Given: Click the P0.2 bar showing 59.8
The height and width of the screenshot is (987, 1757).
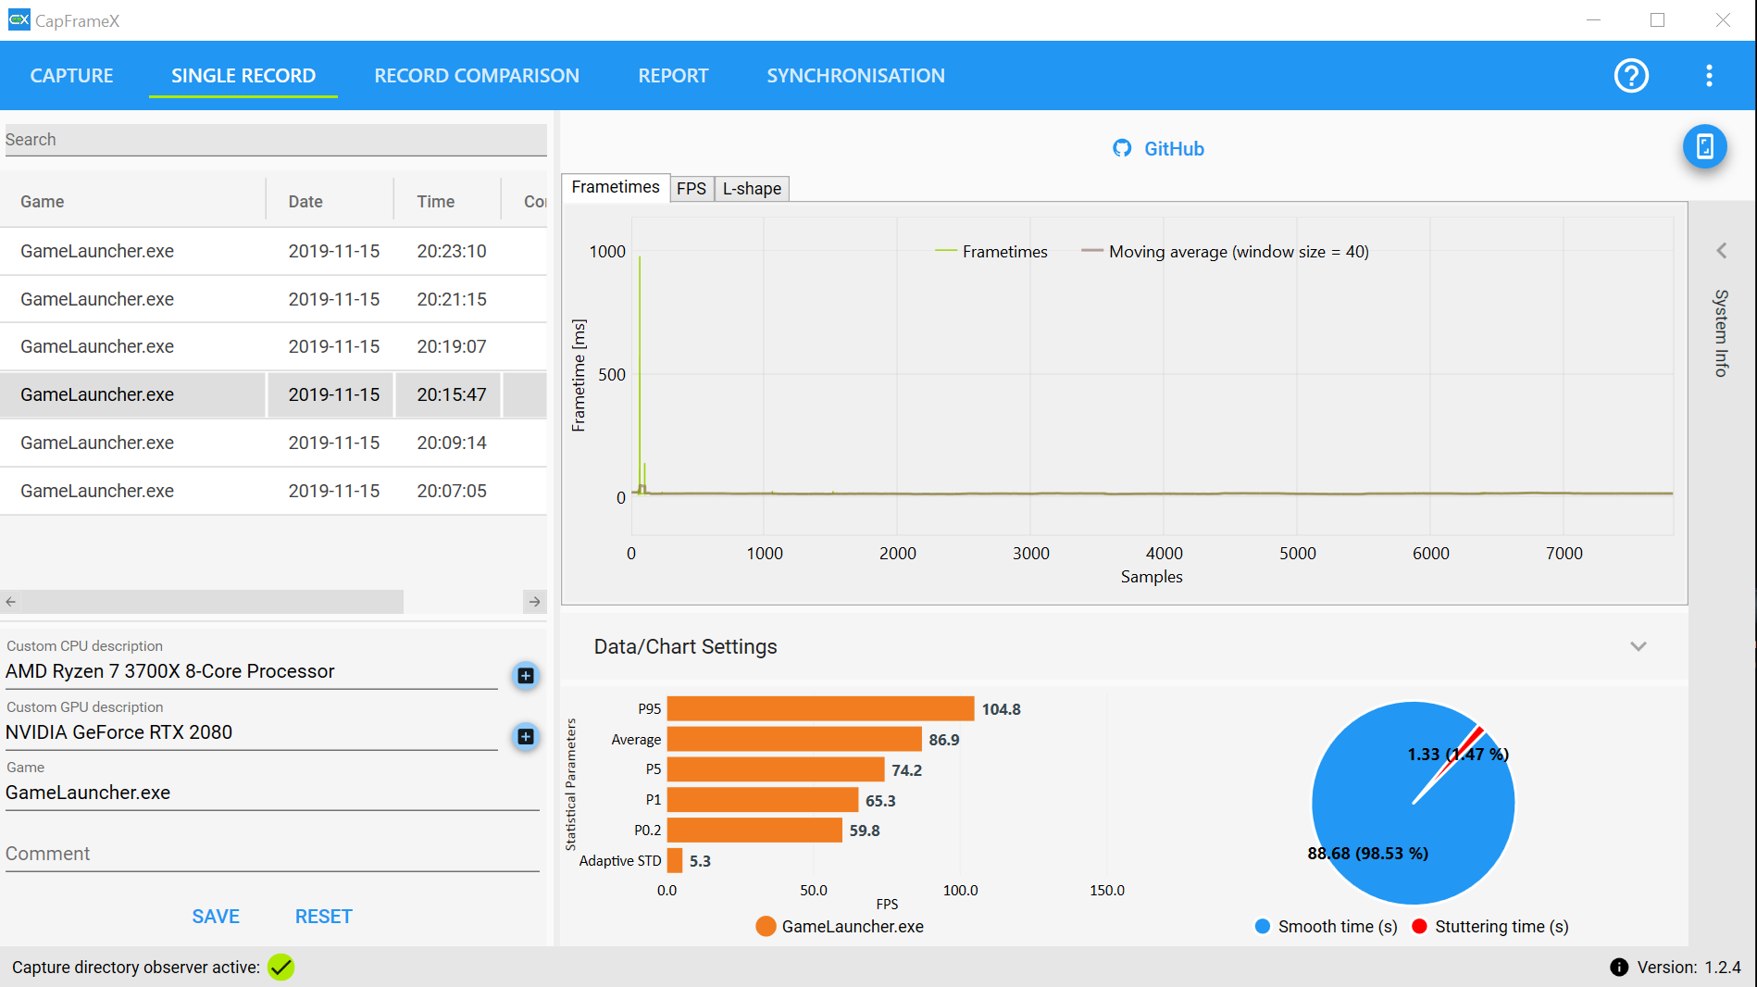Looking at the screenshot, I should click(x=754, y=831).
